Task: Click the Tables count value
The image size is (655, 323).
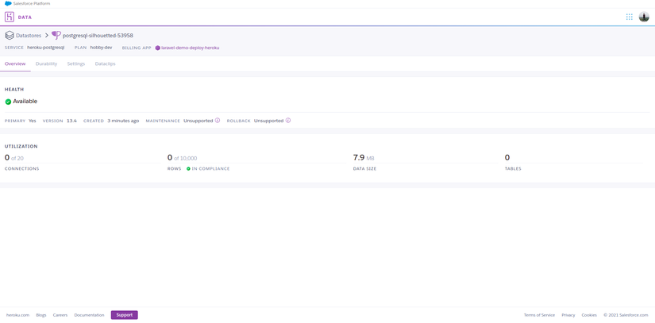Action: tap(507, 158)
